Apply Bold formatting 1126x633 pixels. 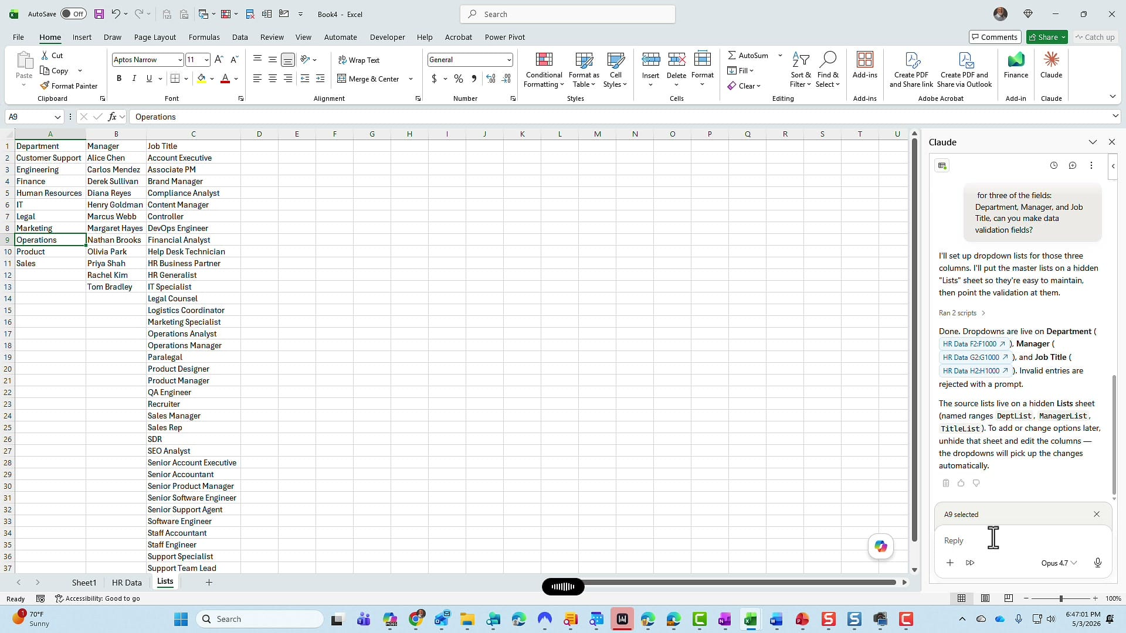click(x=119, y=79)
